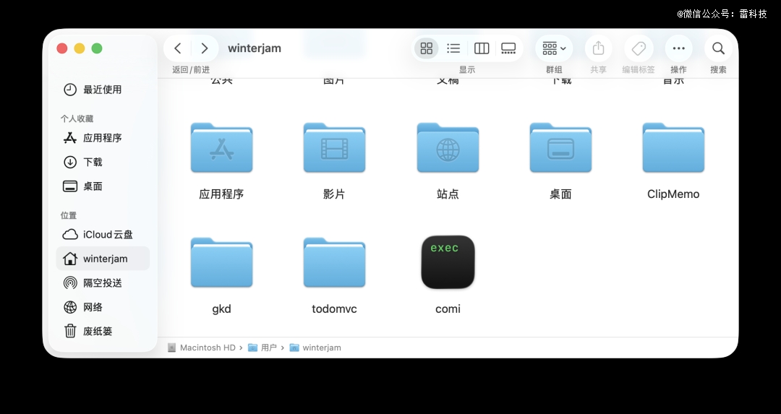Minimize the window with yellow button

pos(80,48)
